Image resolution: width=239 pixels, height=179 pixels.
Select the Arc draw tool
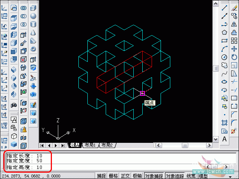[x=224, y=49]
